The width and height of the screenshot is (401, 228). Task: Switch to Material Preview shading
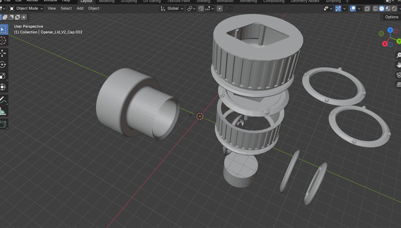(x=388, y=9)
